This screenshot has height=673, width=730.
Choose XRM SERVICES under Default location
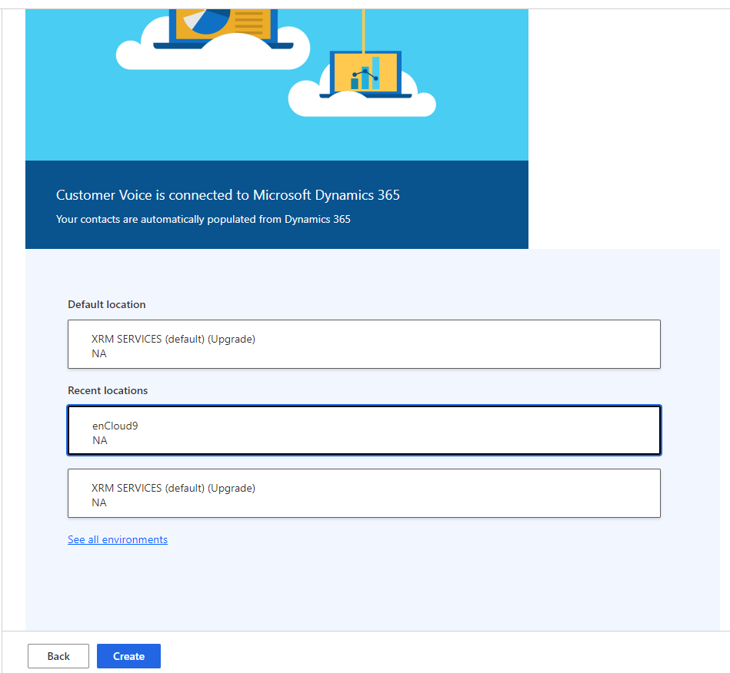coord(364,344)
